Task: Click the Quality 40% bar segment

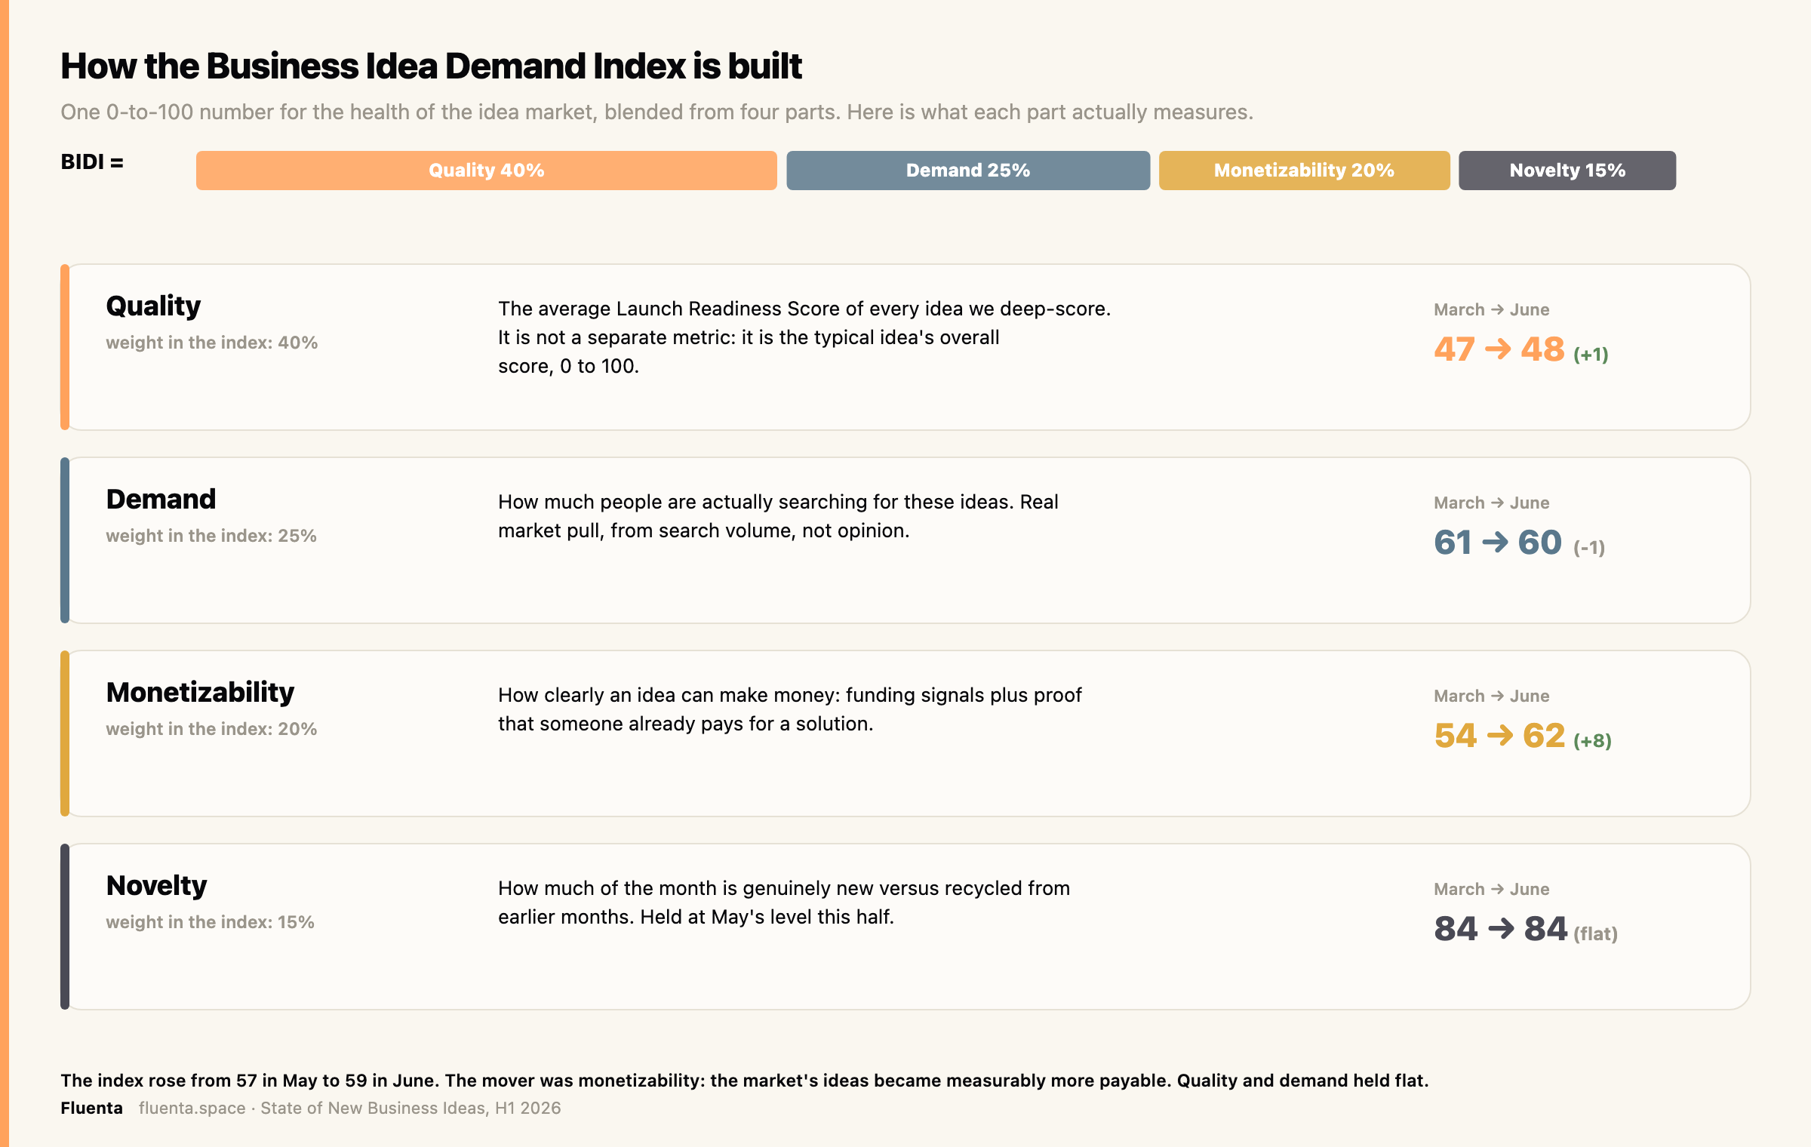Action: point(486,171)
